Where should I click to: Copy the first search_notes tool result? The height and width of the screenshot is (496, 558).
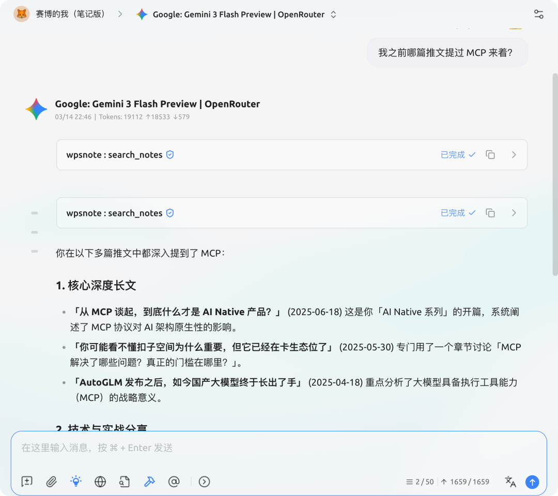click(x=490, y=154)
